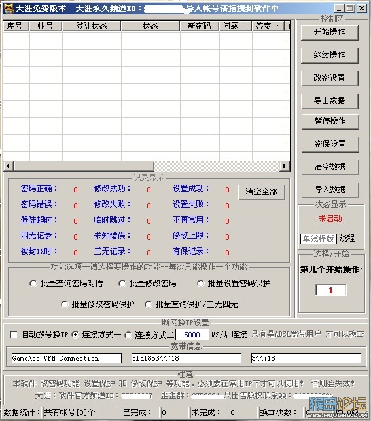Screen dimensions: 371x421
Task: Open 密保设置 settings
Action: pos(330,144)
